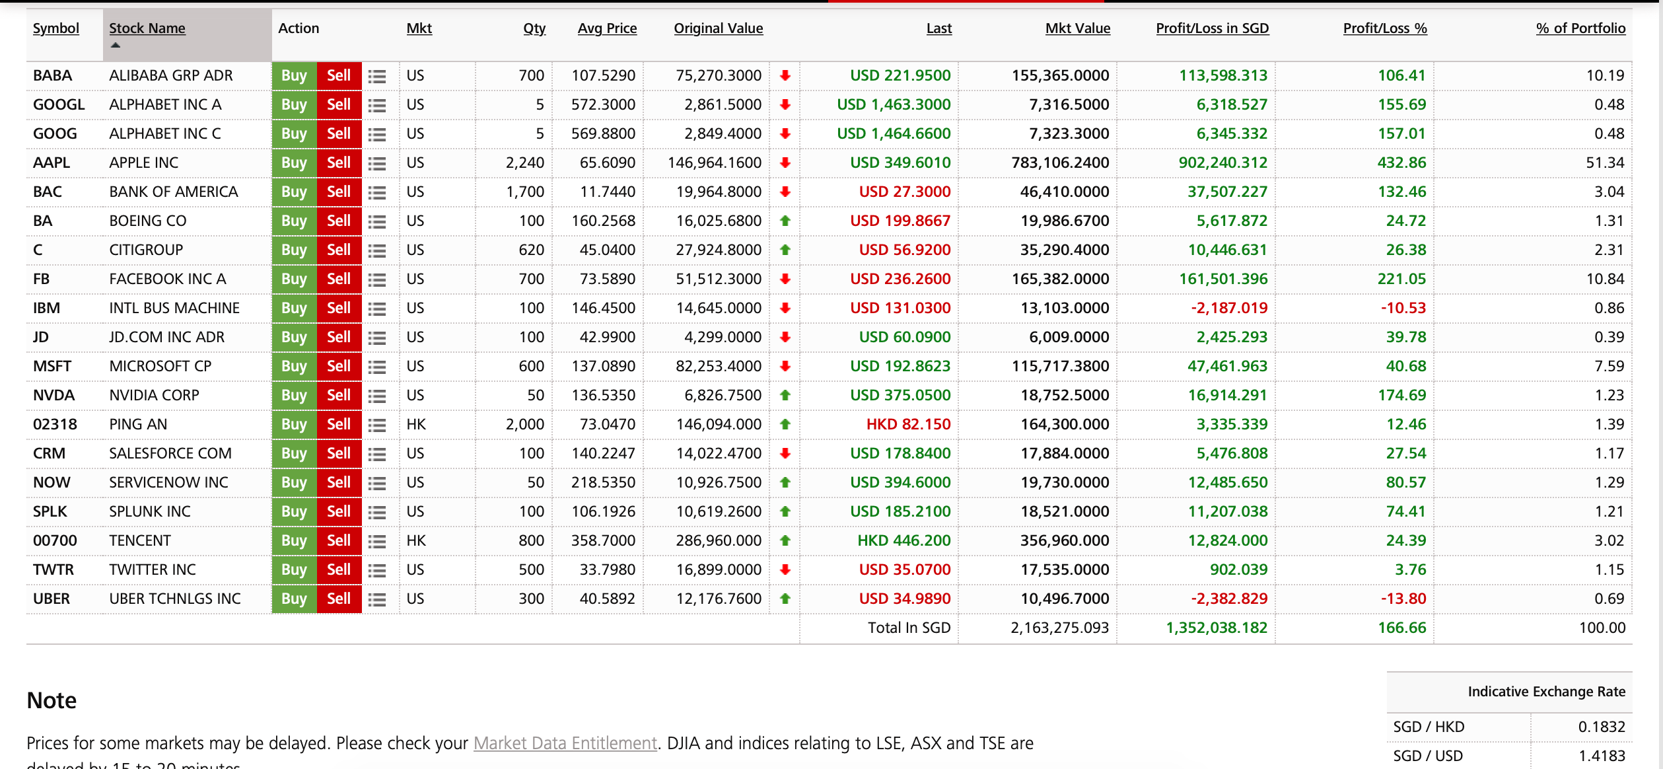Sell PING AN shares
The height and width of the screenshot is (769, 1663).
pyautogui.click(x=339, y=425)
